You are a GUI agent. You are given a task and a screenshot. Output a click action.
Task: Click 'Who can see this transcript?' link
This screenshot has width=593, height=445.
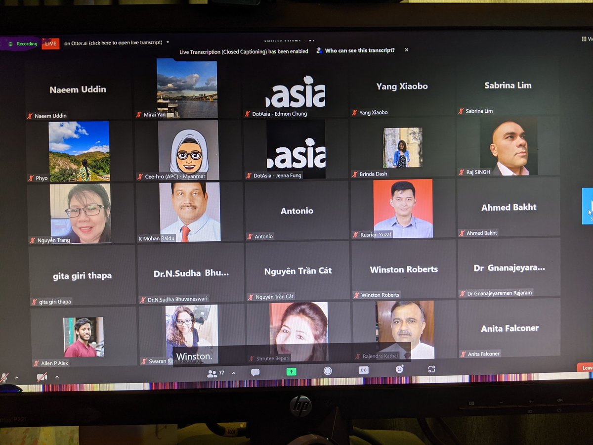point(360,50)
